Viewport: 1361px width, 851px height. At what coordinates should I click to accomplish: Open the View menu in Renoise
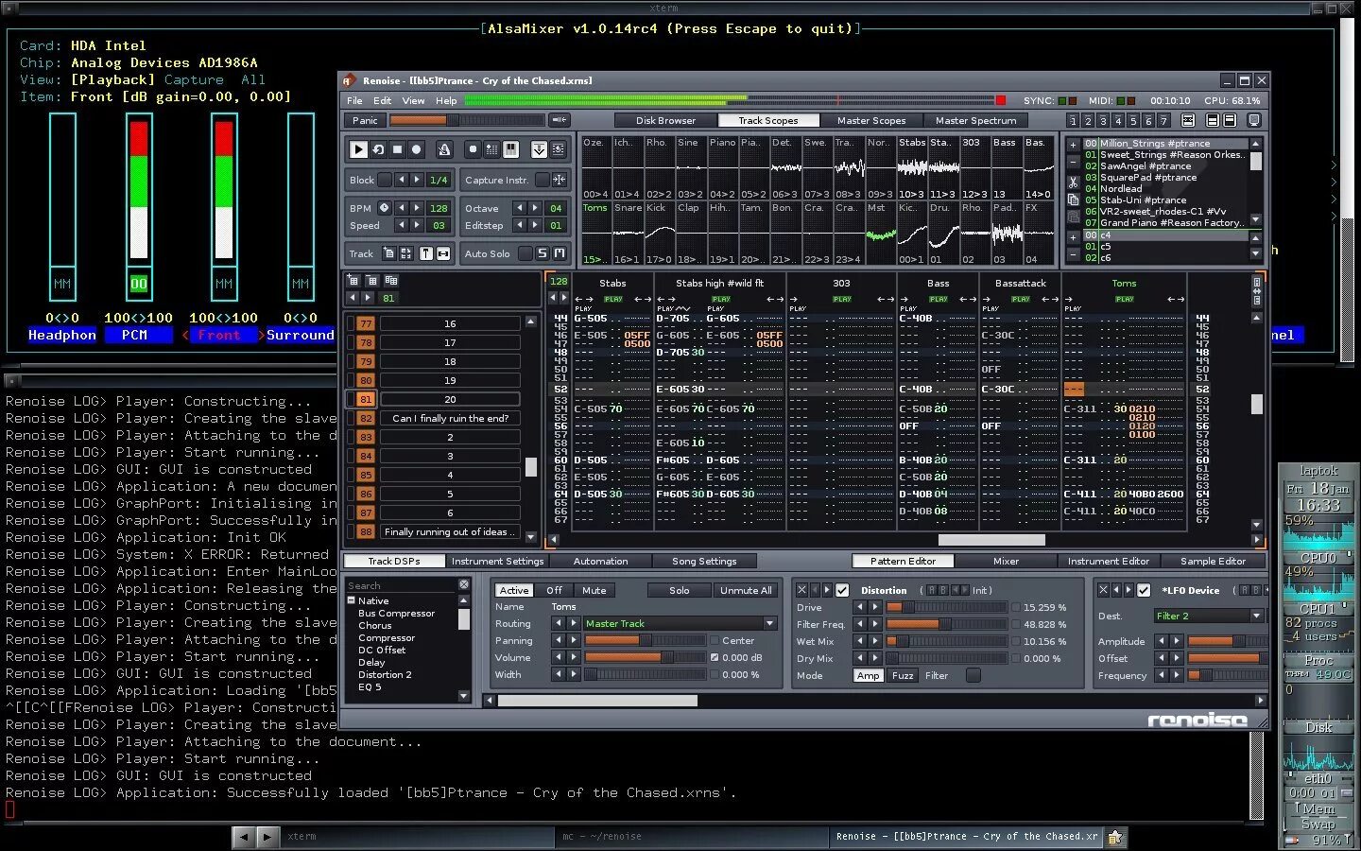pyautogui.click(x=413, y=100)
